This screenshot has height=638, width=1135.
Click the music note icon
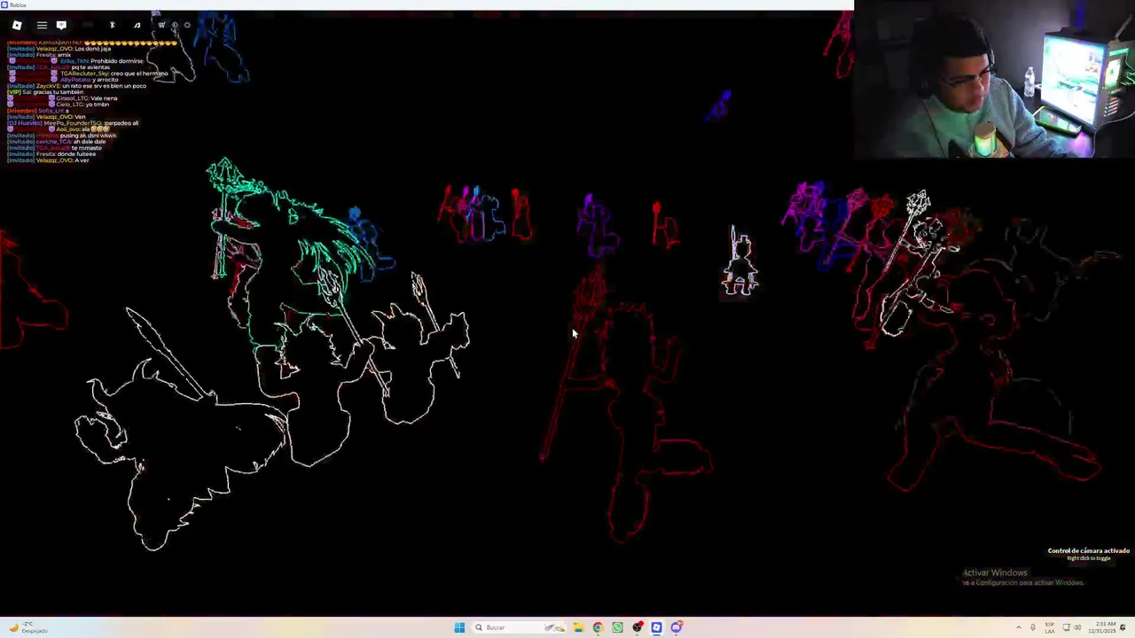(137, 25)
